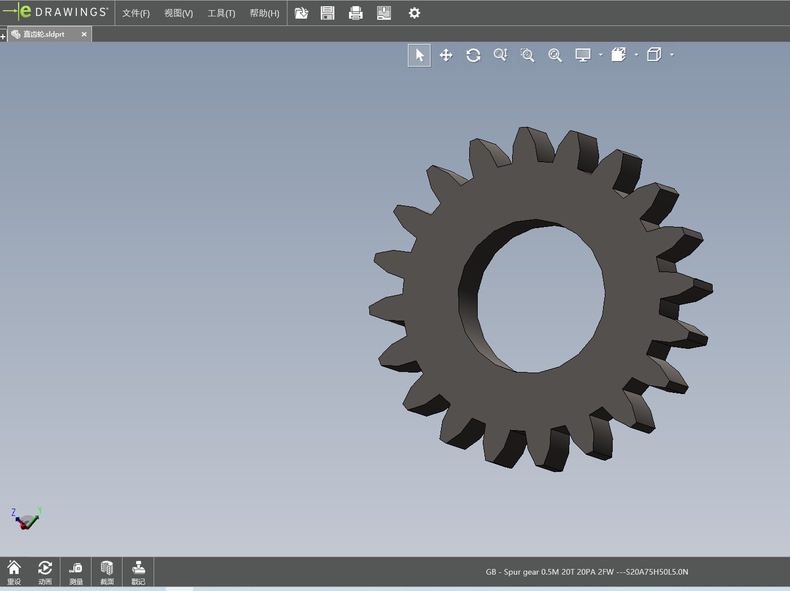790x591 pixels.
Task: Switch to the 直齿轮.sldprt tab
Action: 44,34
